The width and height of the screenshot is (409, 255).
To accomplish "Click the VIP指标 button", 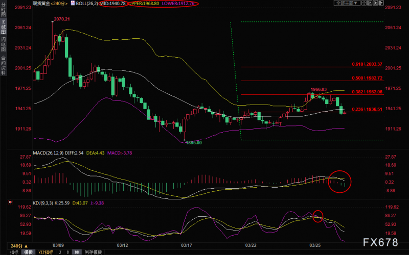I will pyautogui.click(x=44, y=252).
